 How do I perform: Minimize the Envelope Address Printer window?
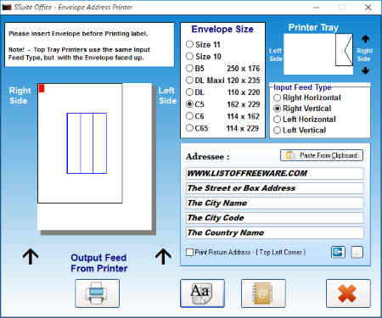pos(316,8)
